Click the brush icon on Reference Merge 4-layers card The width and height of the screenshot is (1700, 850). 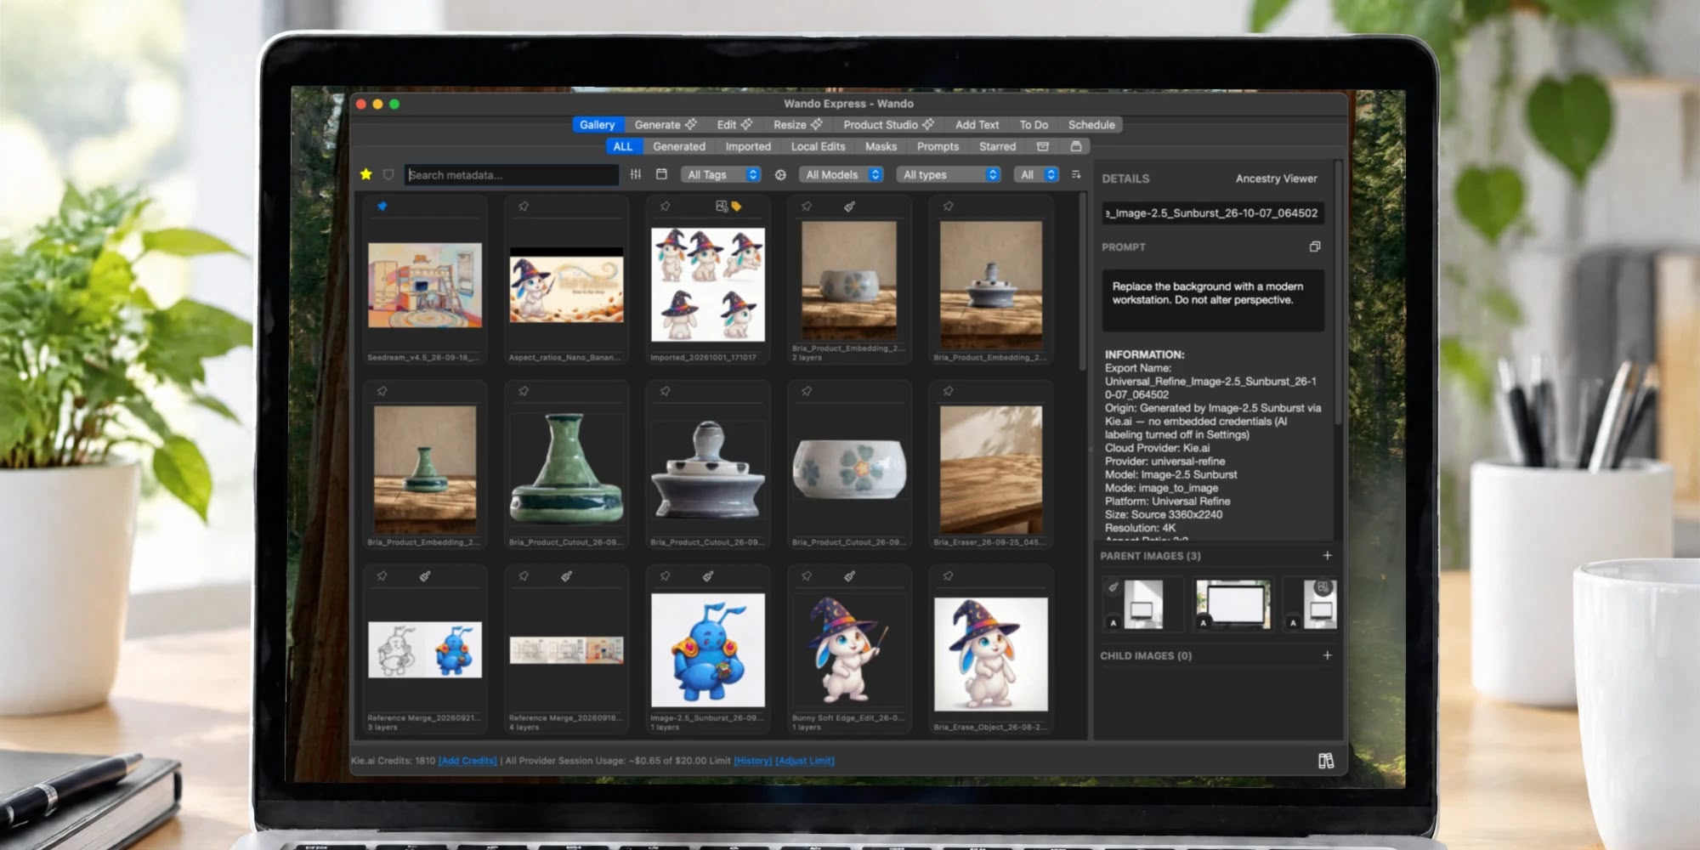[566, 576]
